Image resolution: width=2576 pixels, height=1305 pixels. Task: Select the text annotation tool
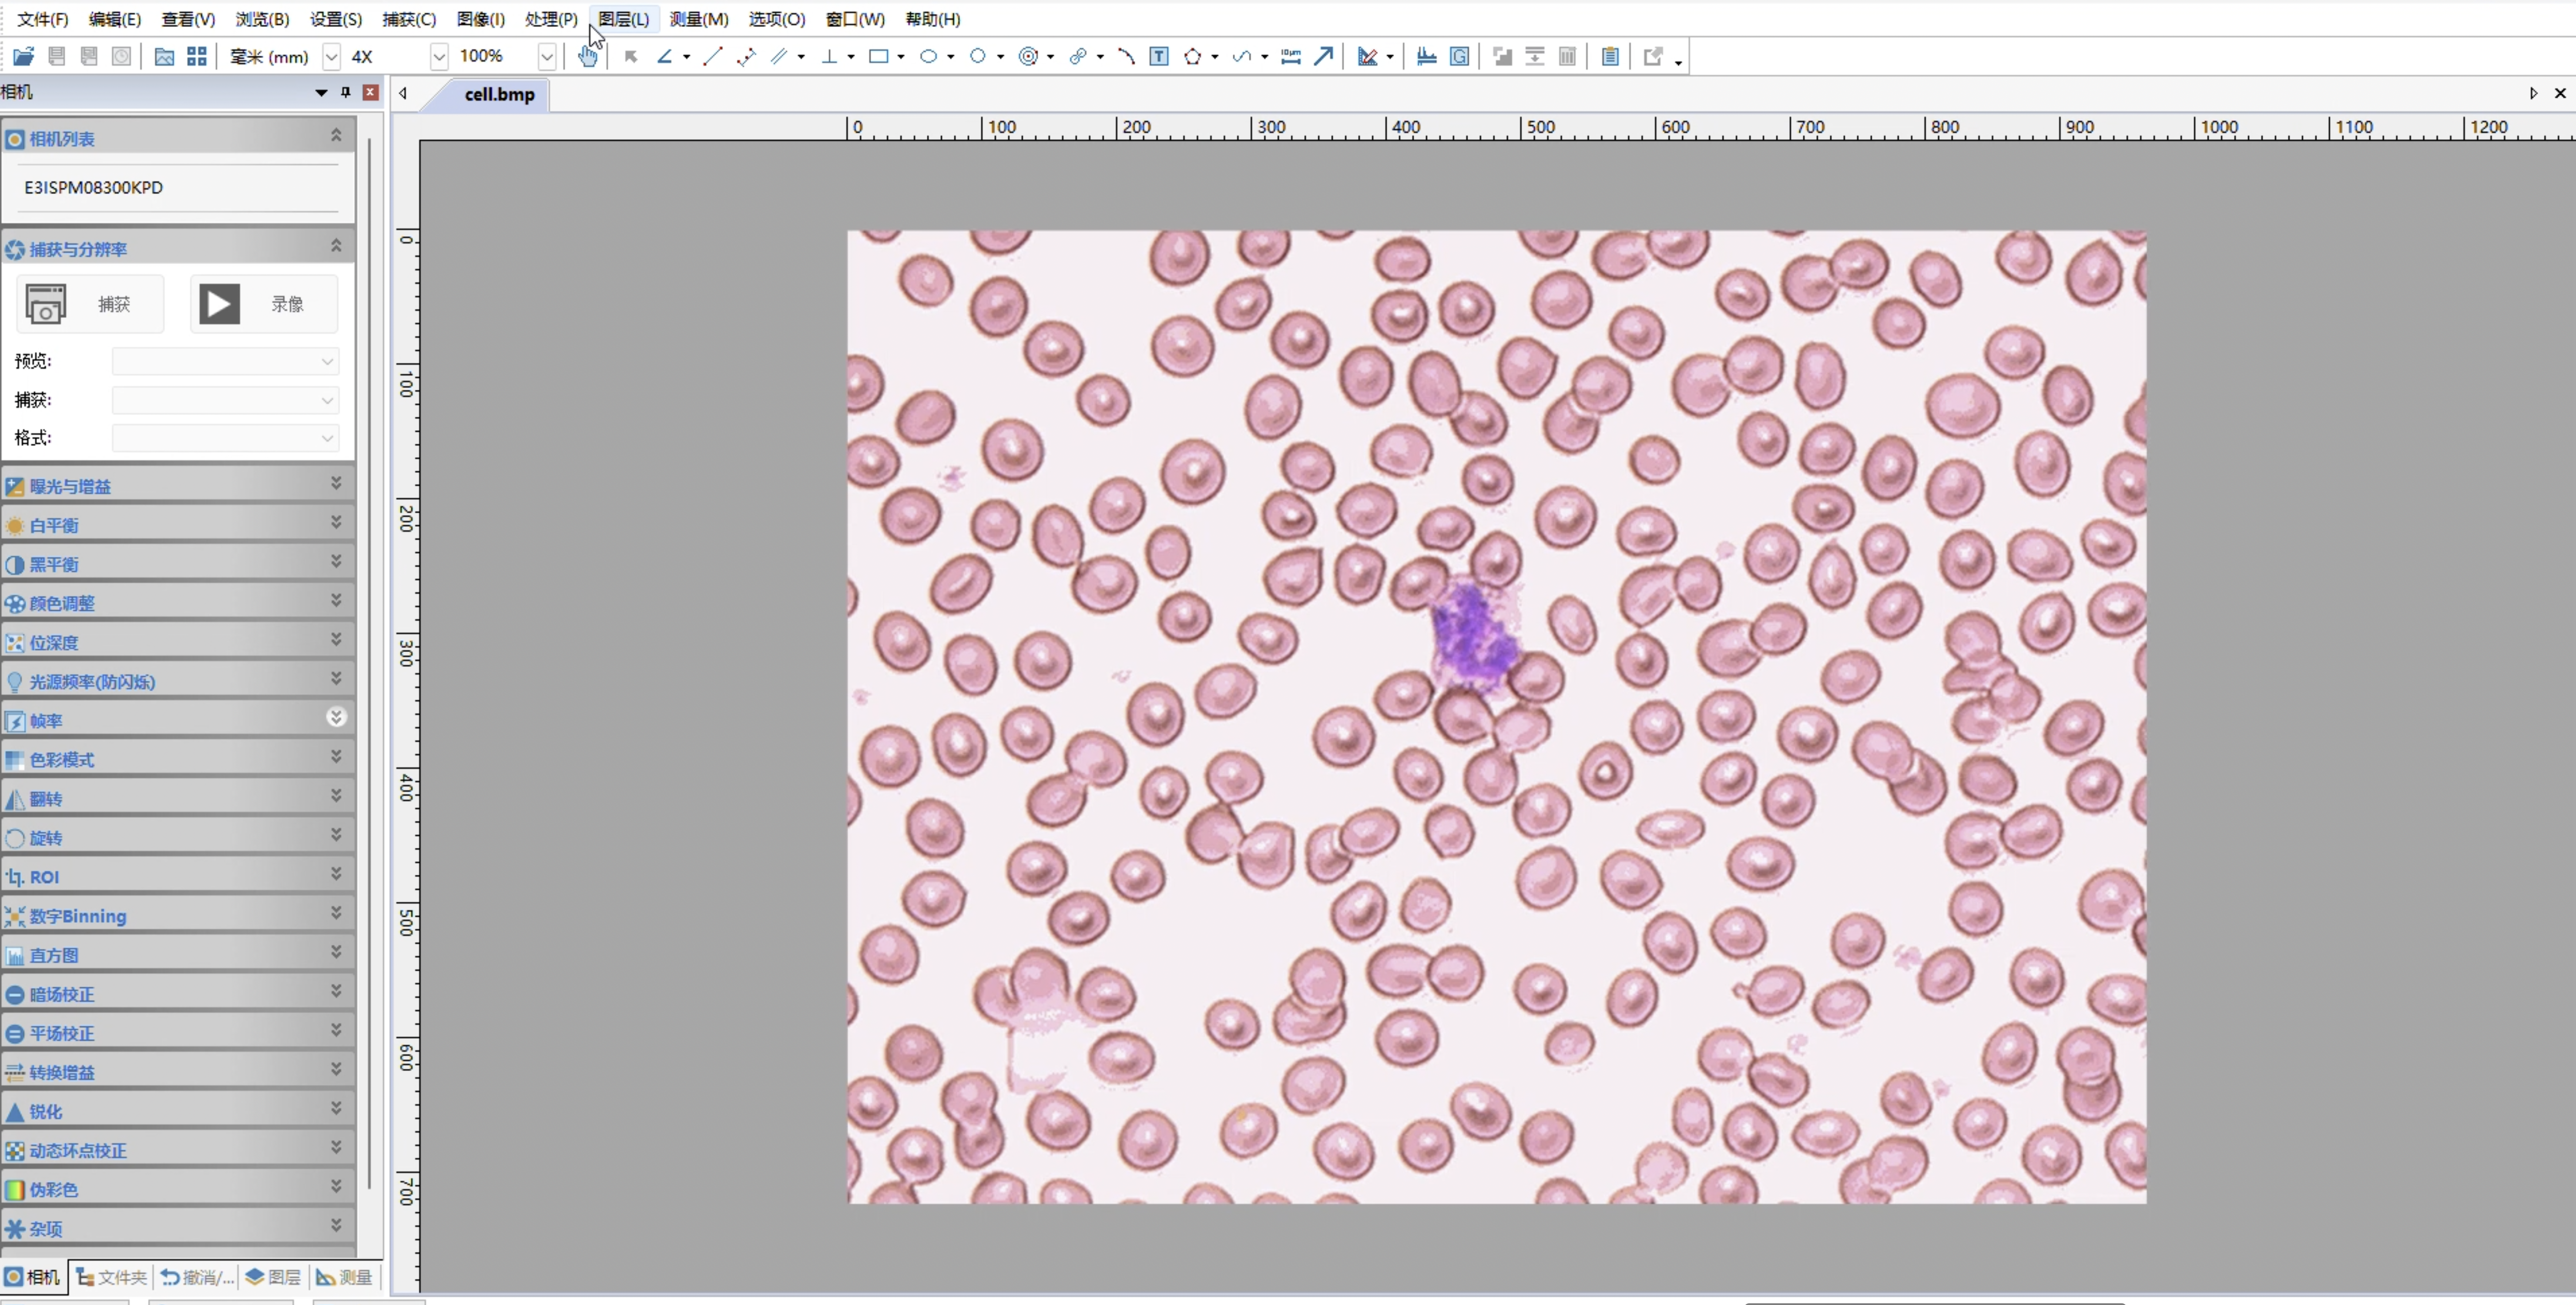1159,57
